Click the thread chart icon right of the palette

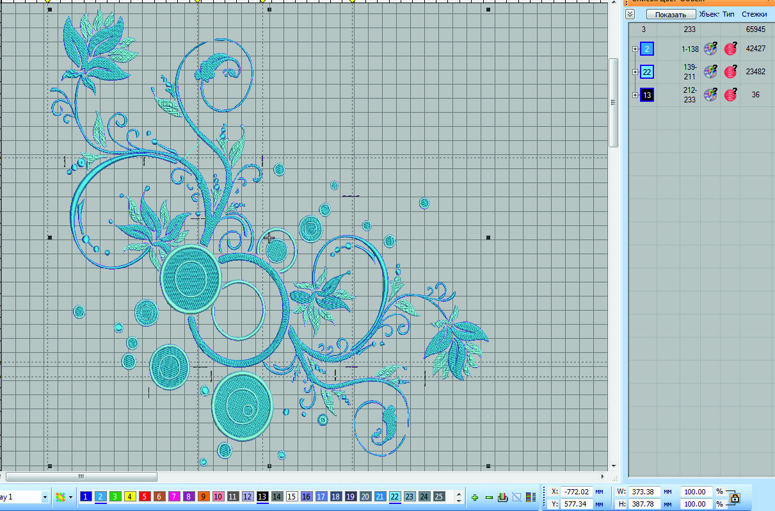click(503, 497)
